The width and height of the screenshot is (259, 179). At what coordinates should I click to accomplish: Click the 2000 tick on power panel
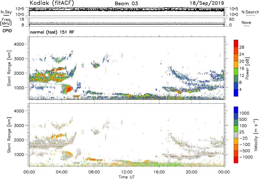click(19, 73)
